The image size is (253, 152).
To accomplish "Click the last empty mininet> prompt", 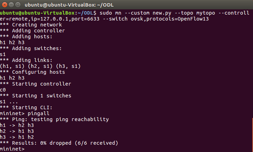I will pyautogui.click(x=12, y=149).
